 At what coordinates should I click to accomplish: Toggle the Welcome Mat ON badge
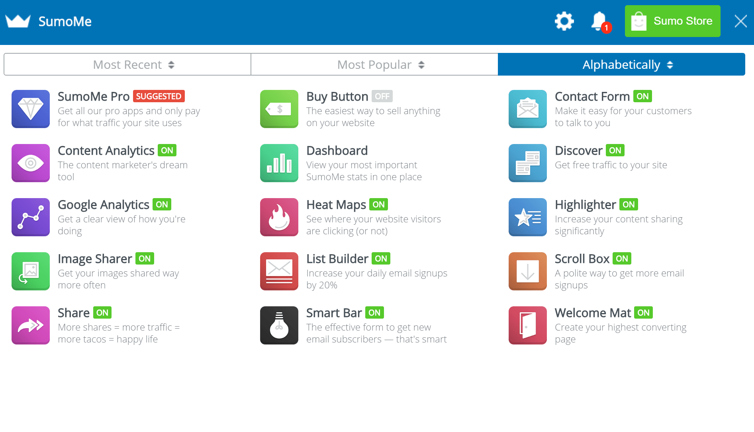(x=643, y=313)
